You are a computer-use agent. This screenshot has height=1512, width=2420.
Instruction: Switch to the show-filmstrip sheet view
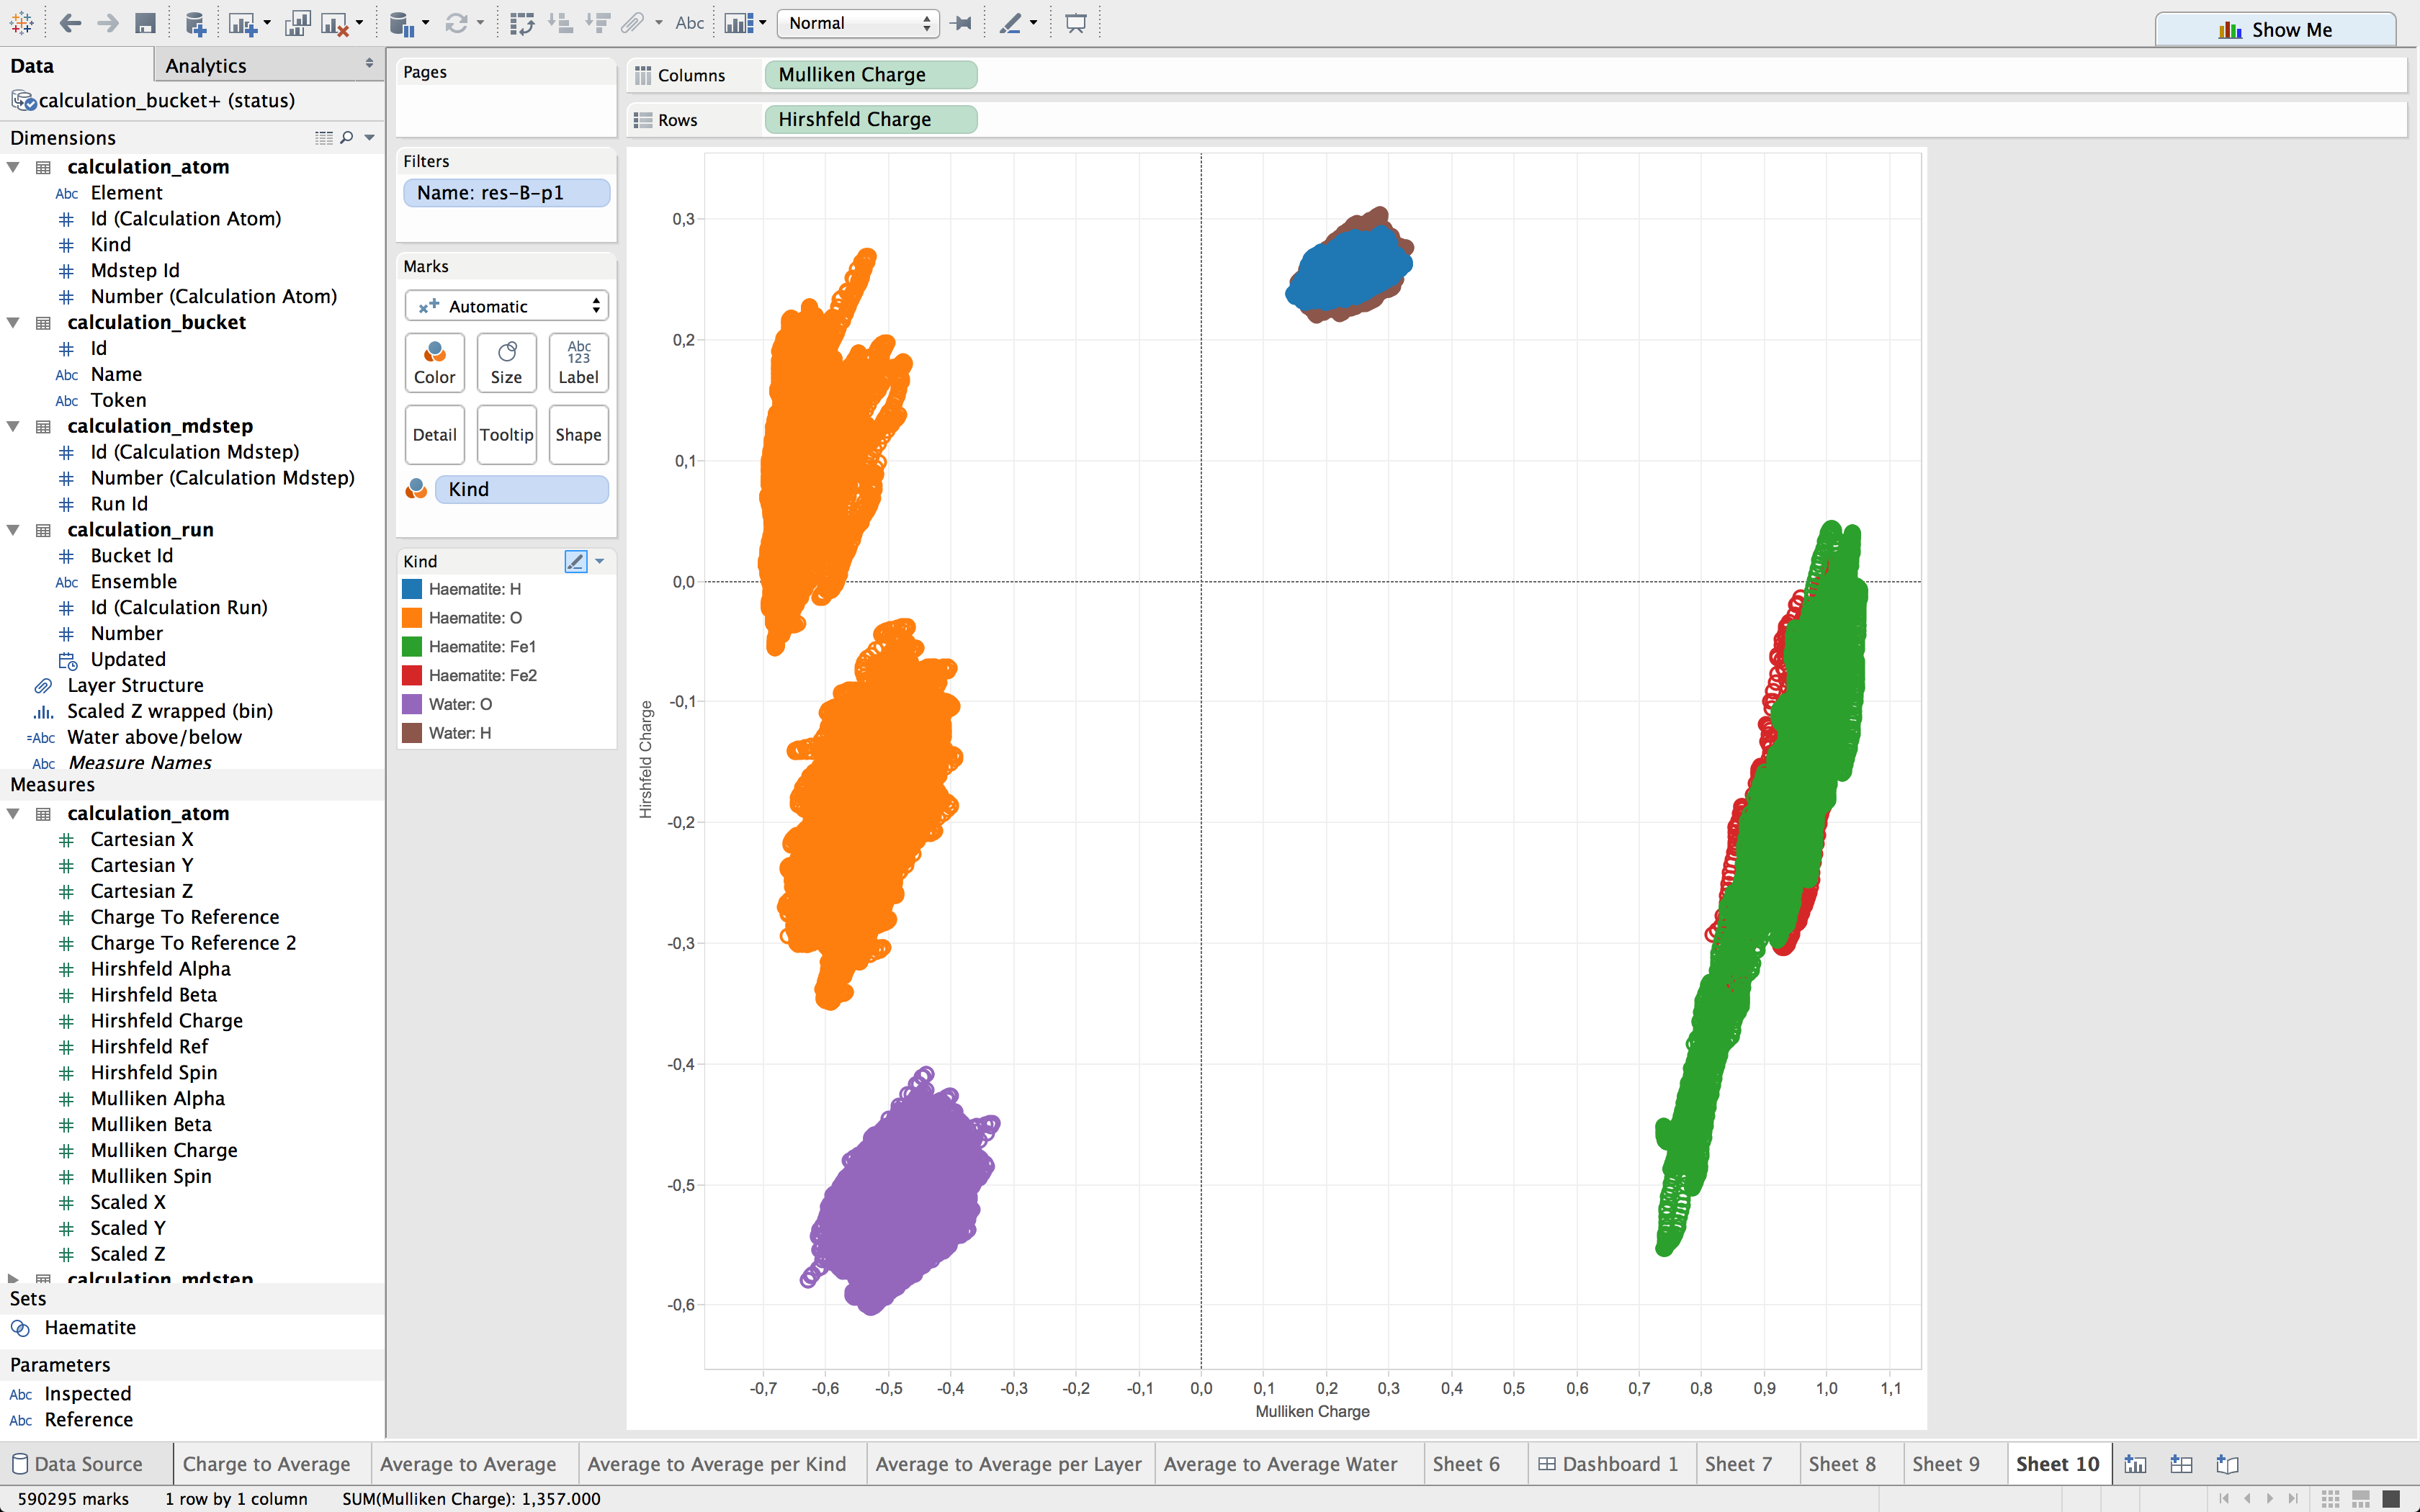tap(2360, 1498)
